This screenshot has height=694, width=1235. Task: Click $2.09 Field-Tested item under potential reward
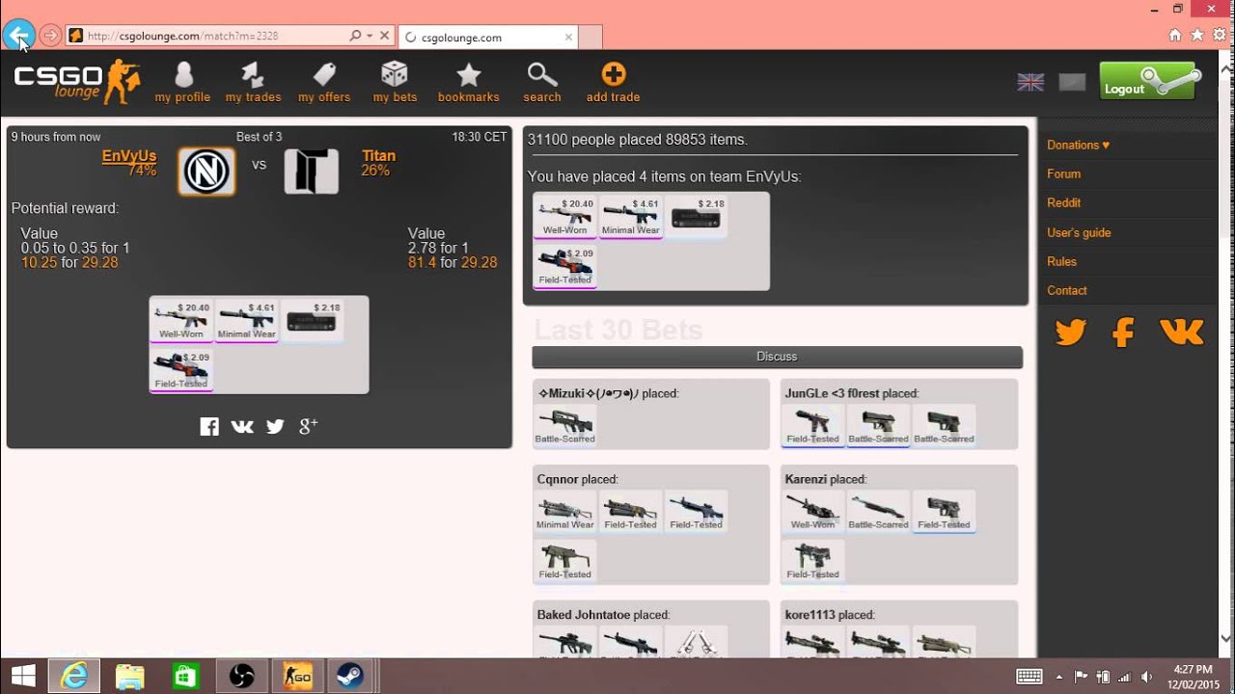click(x=181, y=369)
